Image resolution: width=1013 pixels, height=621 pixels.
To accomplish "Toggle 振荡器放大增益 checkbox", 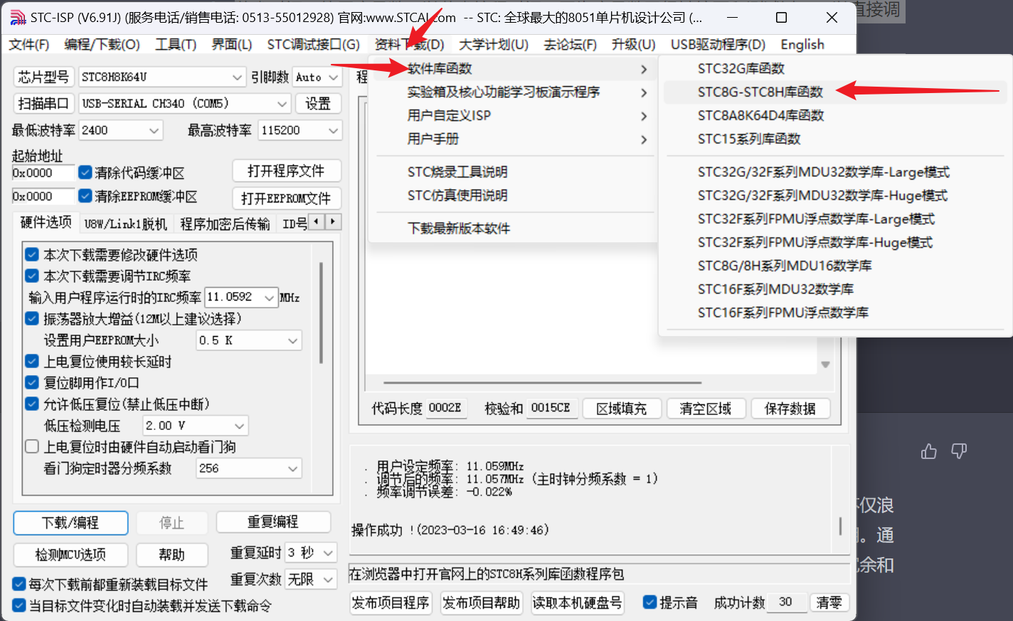I will [32, 318].
